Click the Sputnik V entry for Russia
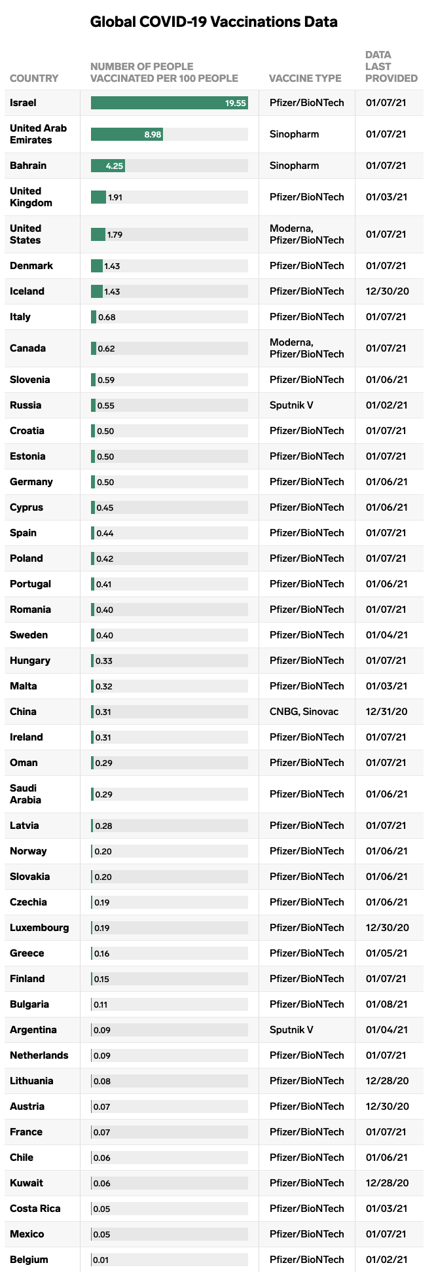Image resolution: width=434 pixels, height=1280 pixels. coord(291,405)
